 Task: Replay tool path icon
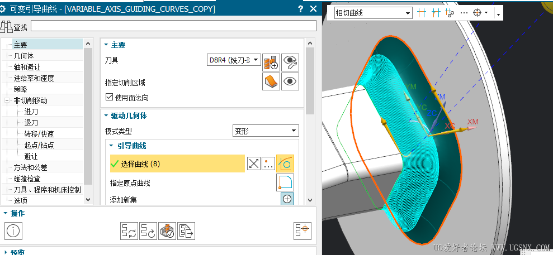tap(148, 231)
